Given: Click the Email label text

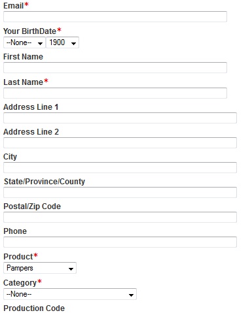Looking at the screenshot, I should pos(13,6).
